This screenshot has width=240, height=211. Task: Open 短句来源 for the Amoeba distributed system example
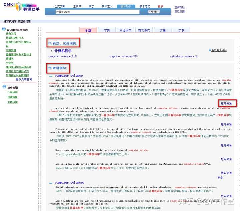[x=226, y=173]
